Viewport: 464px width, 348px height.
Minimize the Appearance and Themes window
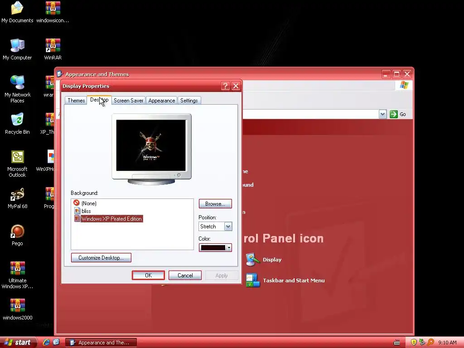(x=386, y=74)
